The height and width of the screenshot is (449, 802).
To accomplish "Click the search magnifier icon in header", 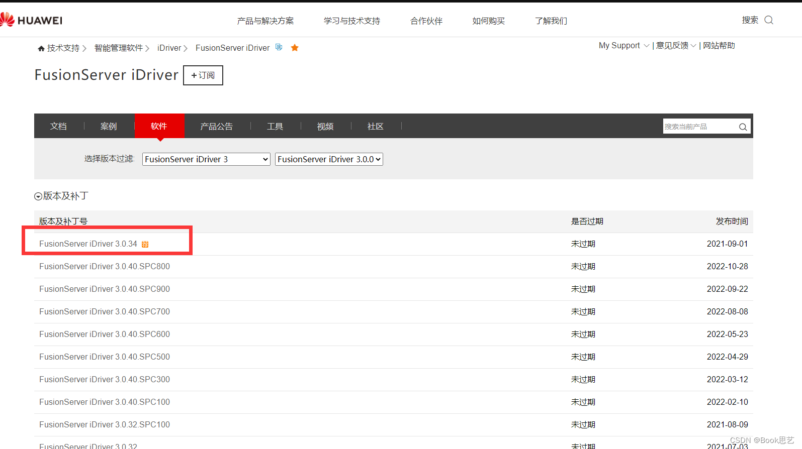I will pos(769,20).
